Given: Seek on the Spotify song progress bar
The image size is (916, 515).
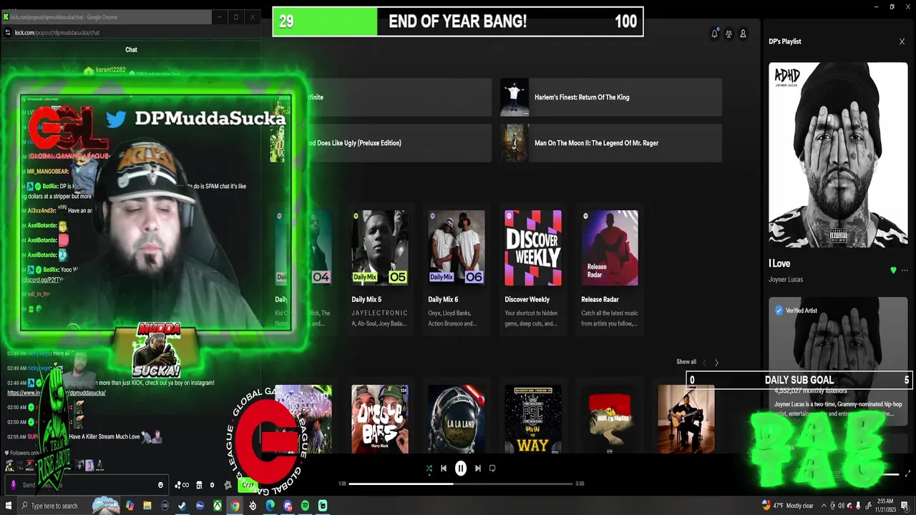Looking at the screenshot, I should pos(461,484).
